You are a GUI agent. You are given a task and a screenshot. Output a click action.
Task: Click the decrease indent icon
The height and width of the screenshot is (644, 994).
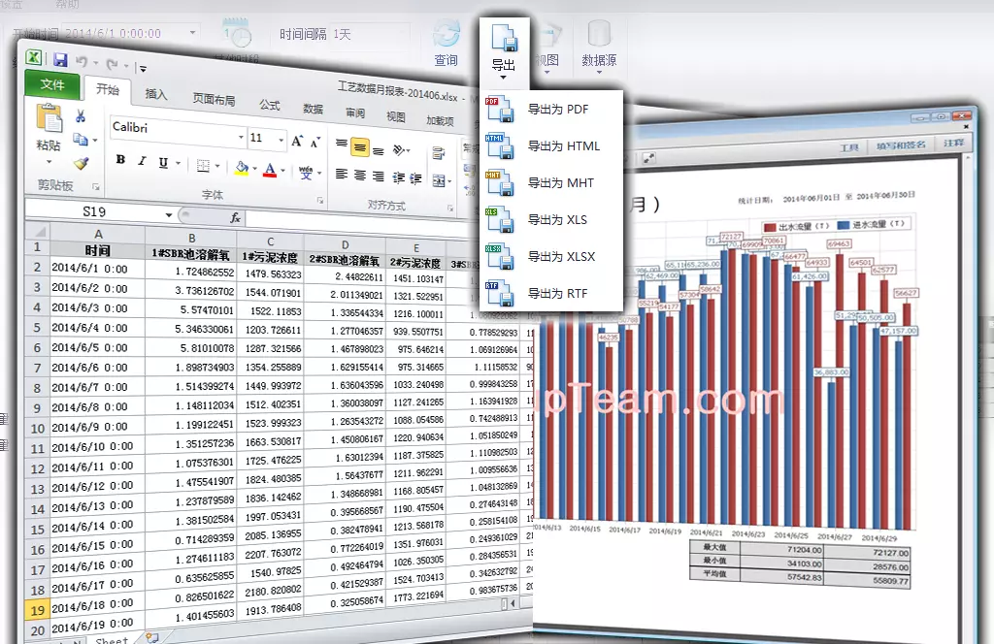click(x=399, y=177)
